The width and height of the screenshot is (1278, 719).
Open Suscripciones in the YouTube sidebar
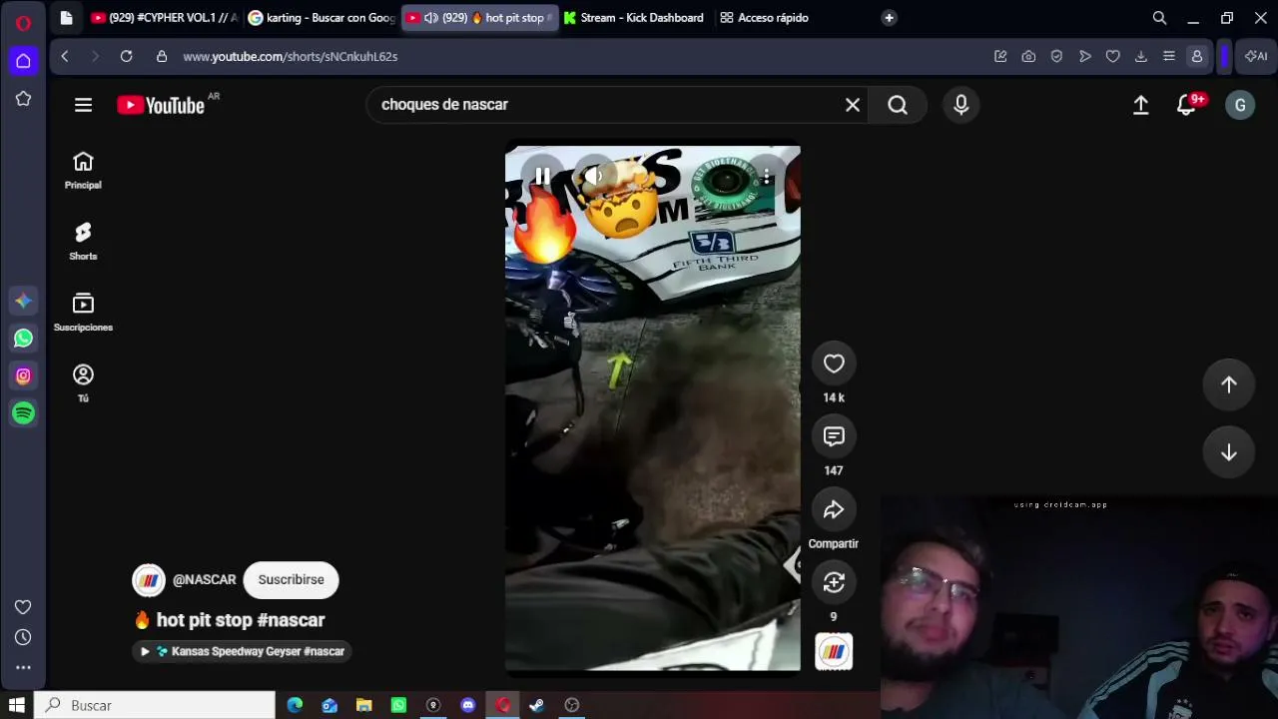click(83, 313)
